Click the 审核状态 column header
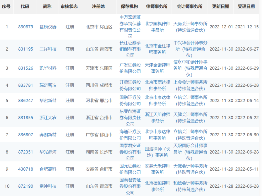The height and width of the screenshot is (196, 262). 69,7
